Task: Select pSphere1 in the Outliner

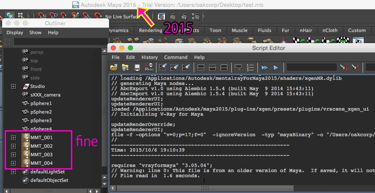Action: (x=41, y=104)
